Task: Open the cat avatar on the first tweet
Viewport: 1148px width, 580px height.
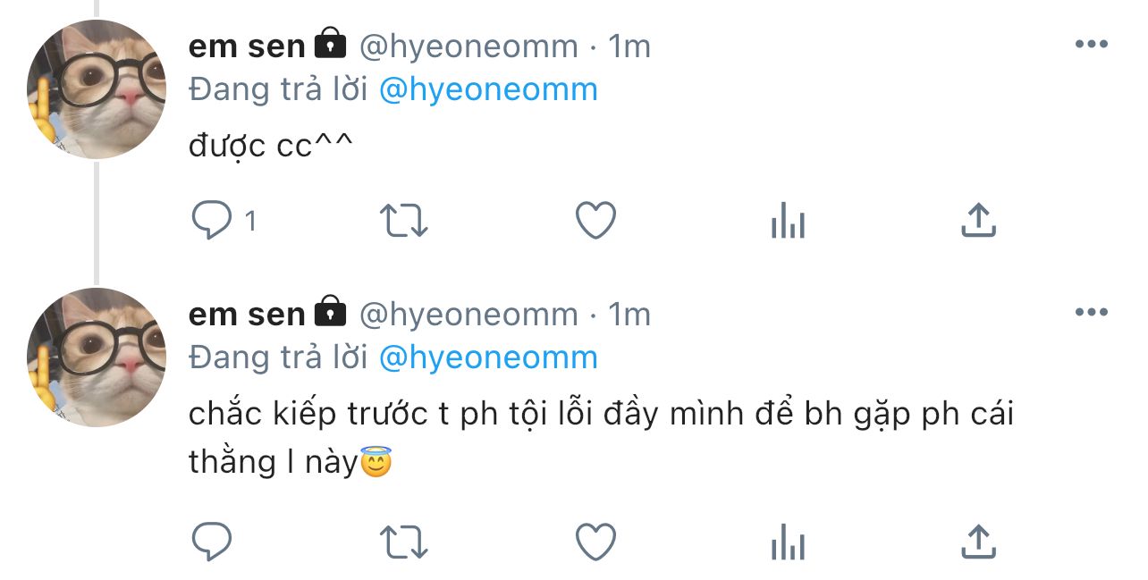Action: [x=97, y=89]
